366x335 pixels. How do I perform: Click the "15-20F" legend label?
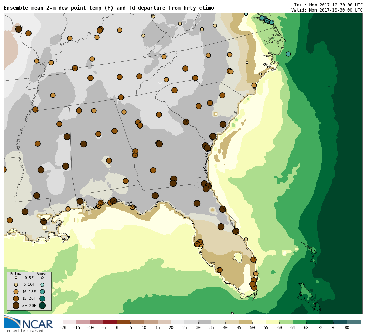(29, 299)
